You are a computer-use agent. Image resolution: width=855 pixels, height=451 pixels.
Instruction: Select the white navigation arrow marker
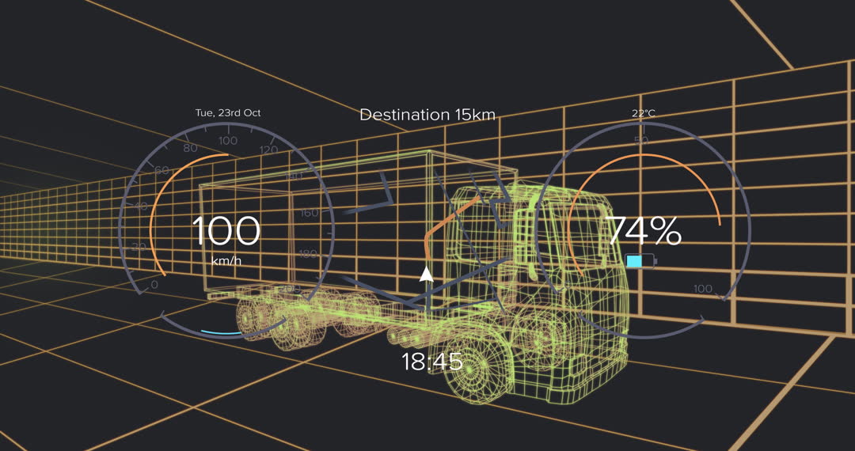click(426, 275)
